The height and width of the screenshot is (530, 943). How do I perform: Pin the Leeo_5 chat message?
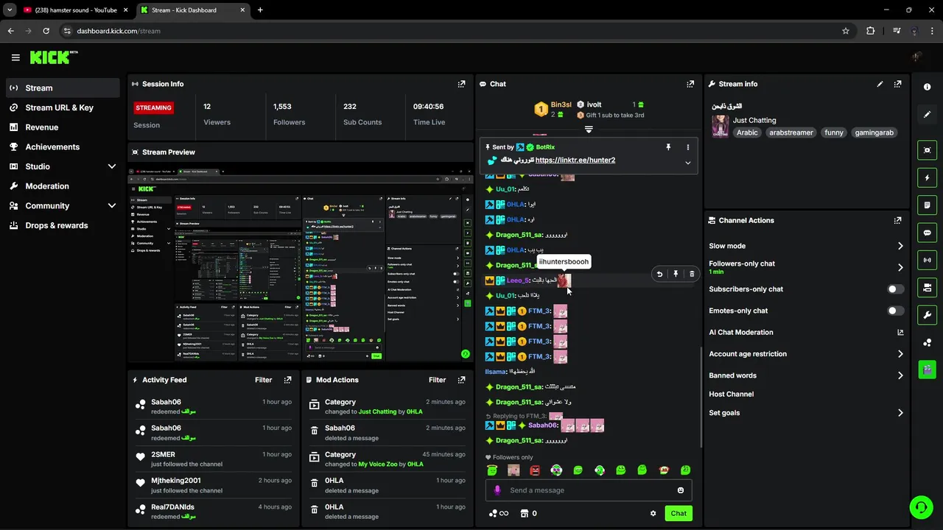click(676, 274)
